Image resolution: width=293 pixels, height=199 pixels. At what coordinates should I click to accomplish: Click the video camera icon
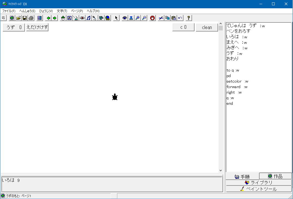101,18
